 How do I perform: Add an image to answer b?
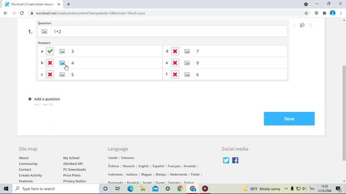coord(62,63)
